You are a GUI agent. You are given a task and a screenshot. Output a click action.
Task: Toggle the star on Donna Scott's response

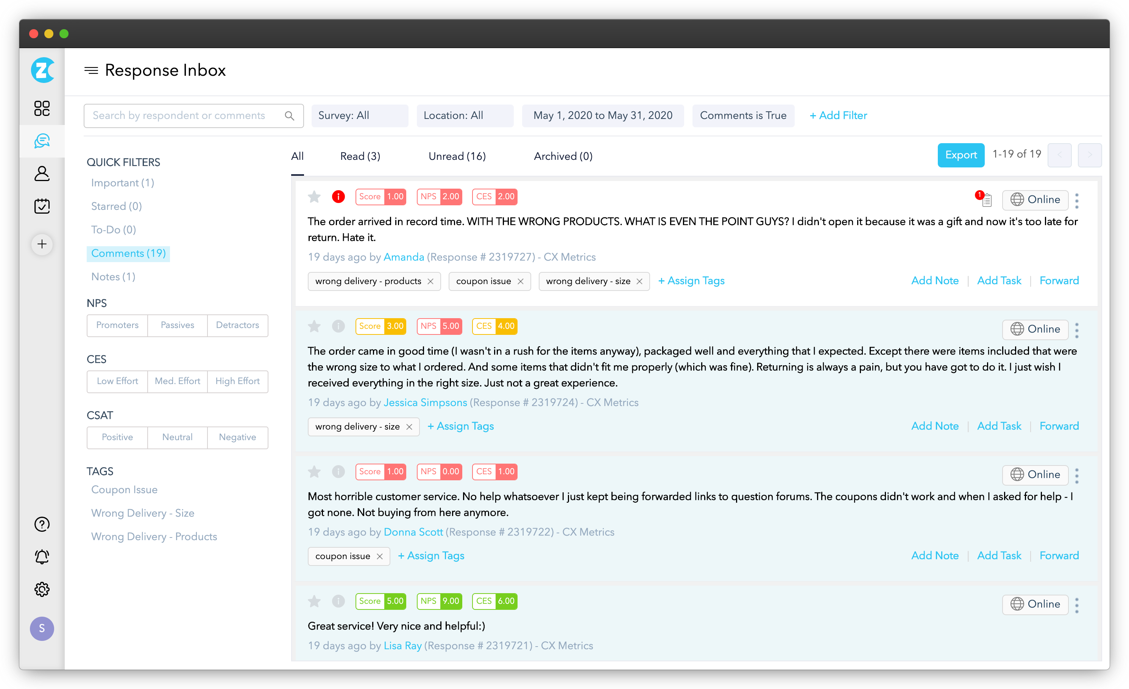click(x=315, y=471)
